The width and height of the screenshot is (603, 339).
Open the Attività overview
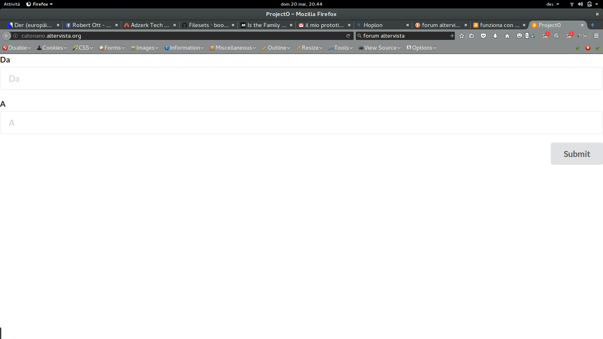12,4
